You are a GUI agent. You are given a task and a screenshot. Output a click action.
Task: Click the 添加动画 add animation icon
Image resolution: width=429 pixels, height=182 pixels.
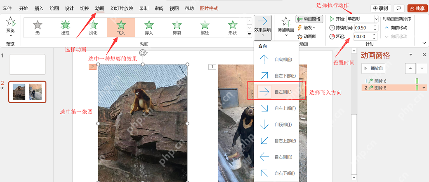[285, 22]
